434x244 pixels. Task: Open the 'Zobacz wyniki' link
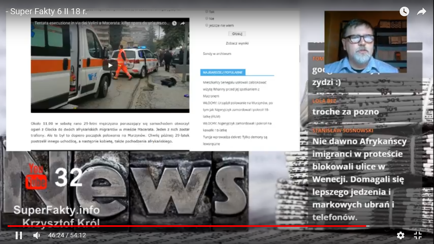coord(237,43)
